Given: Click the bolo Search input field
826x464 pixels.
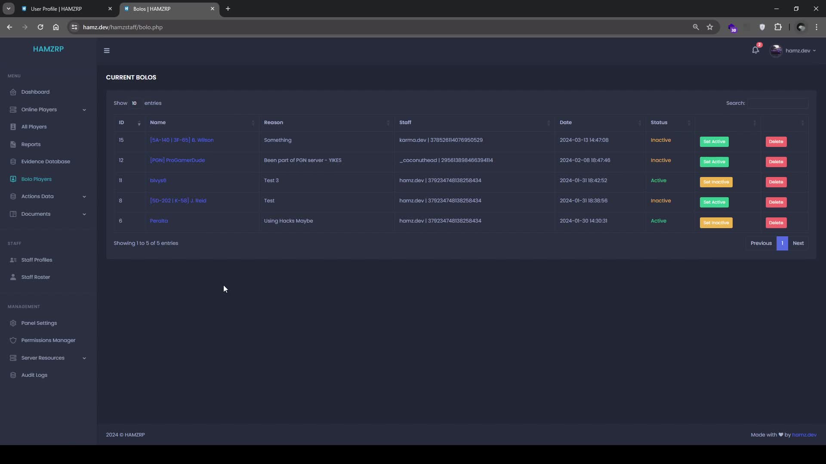Looking at the screenshot, I should [777, 103].
